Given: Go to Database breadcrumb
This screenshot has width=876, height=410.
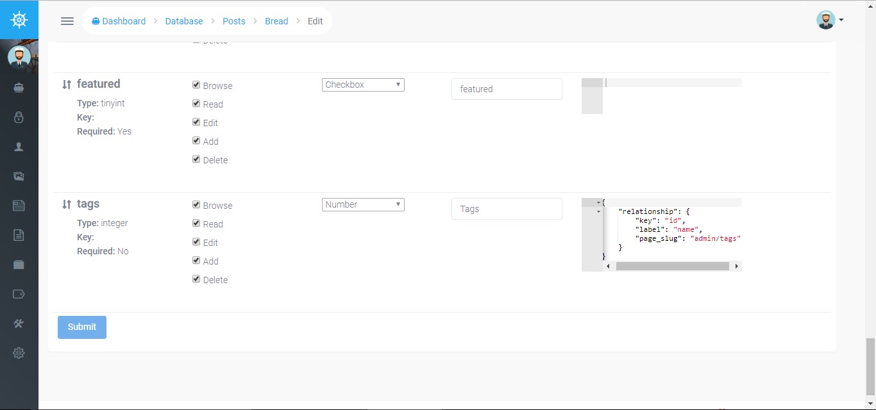Looking at the screenshot, I should pyautogui.click(x=184, y=21).
